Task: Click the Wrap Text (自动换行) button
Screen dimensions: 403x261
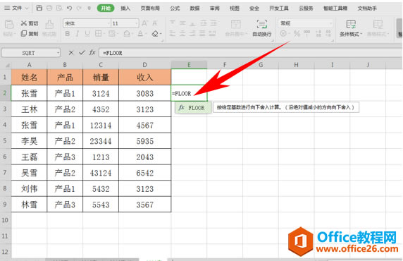Action: click(x=262, y=28)
